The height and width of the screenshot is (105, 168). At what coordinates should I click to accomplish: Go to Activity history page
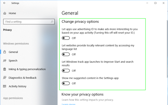[18, 86]
